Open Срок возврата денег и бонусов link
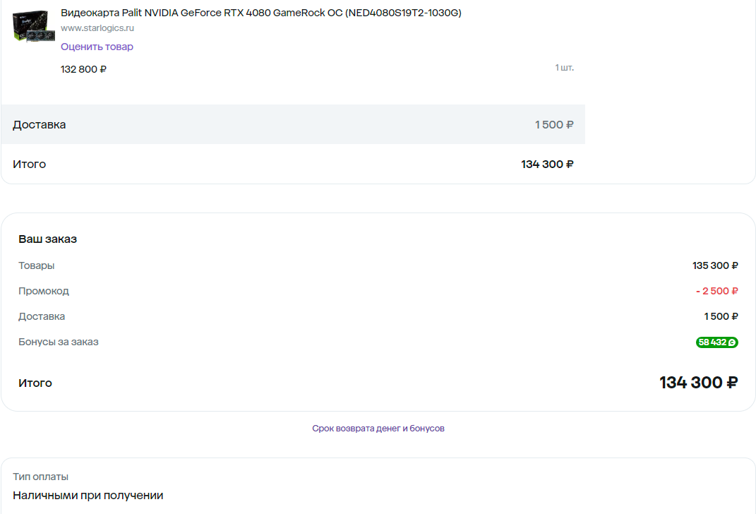Viewport: 756px width, 514px height. pos(378,428)
